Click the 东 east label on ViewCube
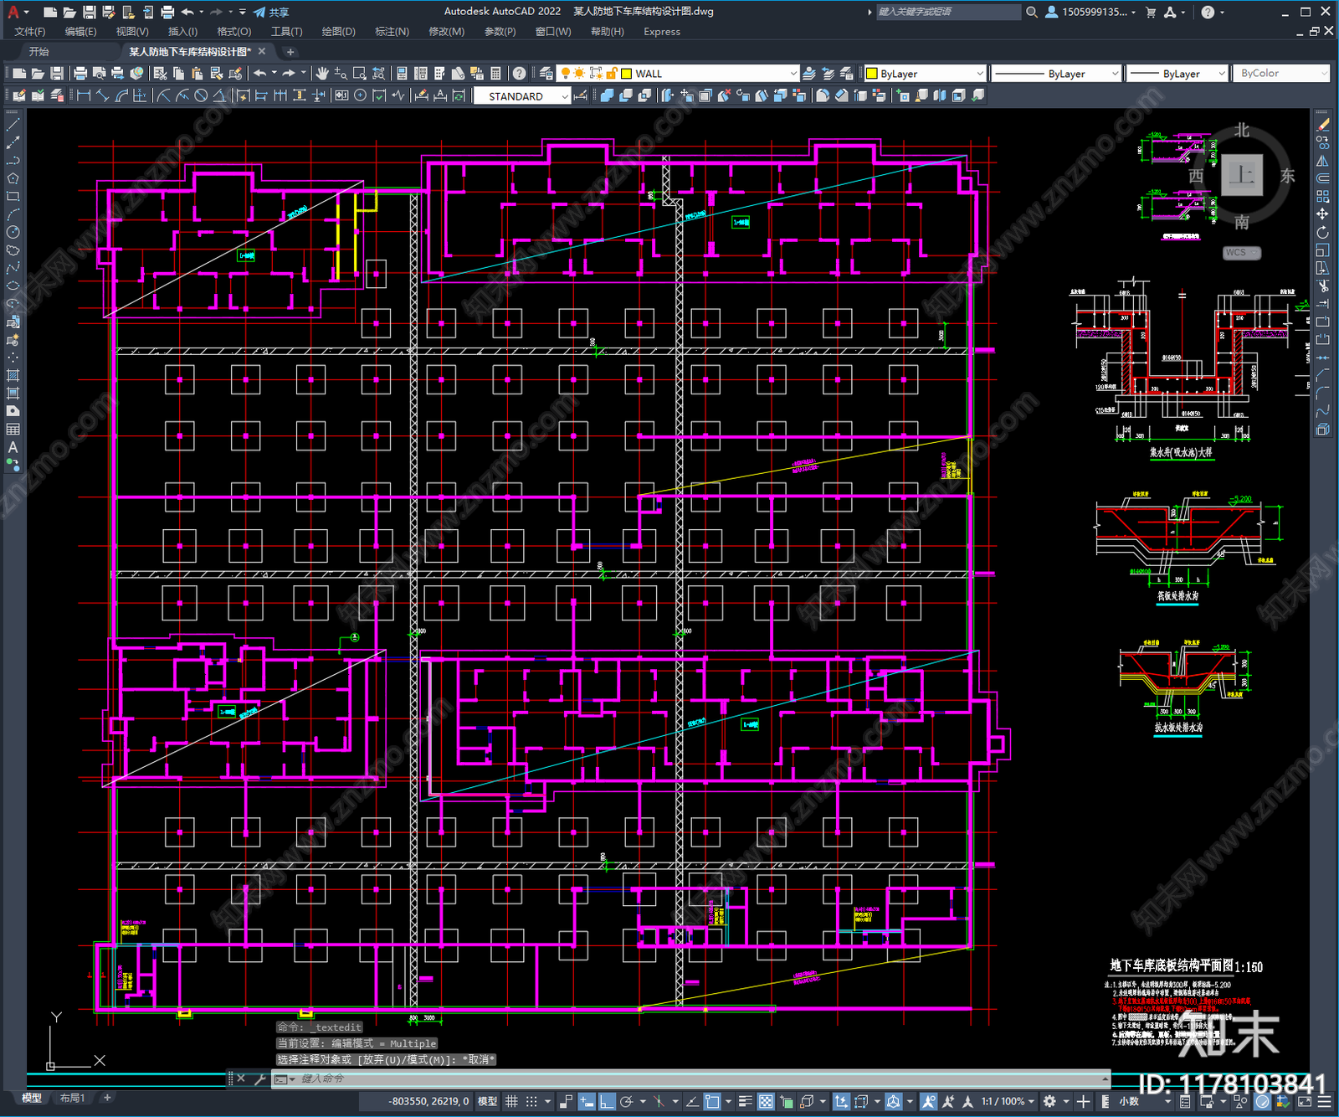1339x1117 pixels. coord(1287,176)
